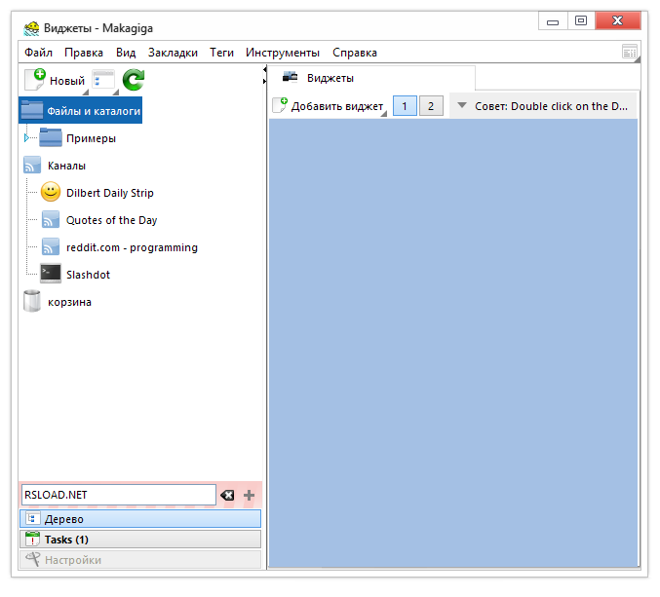This screenshot has height=597, width=660.
Task: Open the Закладки menu
Action: point(173,53)
